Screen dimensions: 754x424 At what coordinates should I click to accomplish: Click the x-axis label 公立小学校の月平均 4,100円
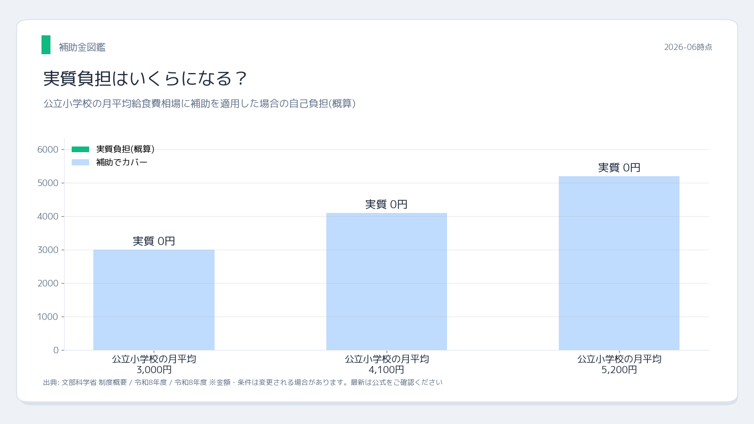click(x=387, y=364)
